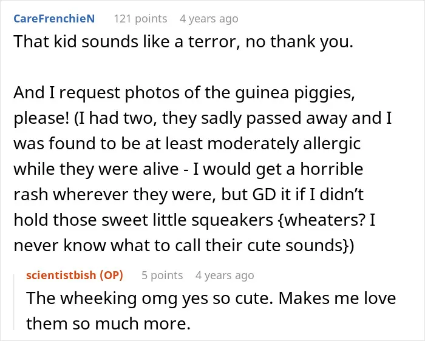Click the phrase 'no thank you'
Viewport: 425px width, 341px height.
pos(299,42)
